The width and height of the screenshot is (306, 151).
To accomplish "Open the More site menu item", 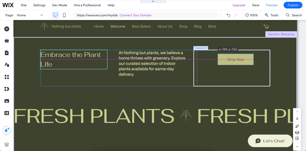I will [x=212, y=26].
